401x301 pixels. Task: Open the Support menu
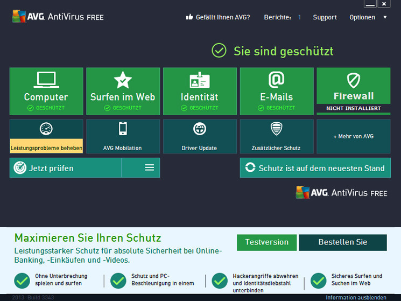[325, 17]
